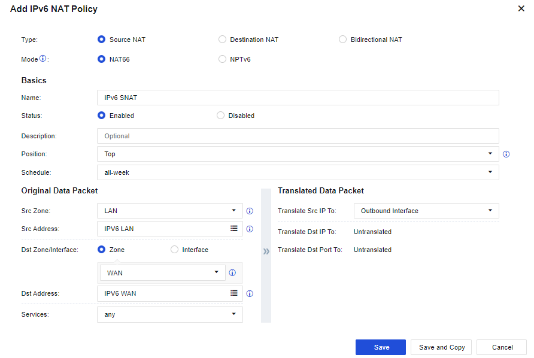Select Interface for Dst Zone/Interface
This screenshot has height=358, width=534.
(175, 250)
